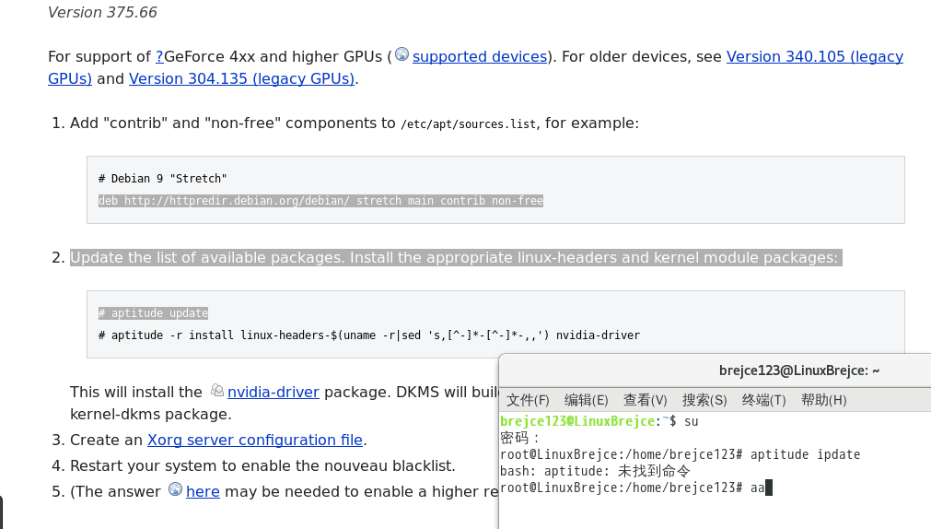This screenshot has width=931, height=529.
Task: Open the Xorg server configuration file link
Action: click(255, 441)
